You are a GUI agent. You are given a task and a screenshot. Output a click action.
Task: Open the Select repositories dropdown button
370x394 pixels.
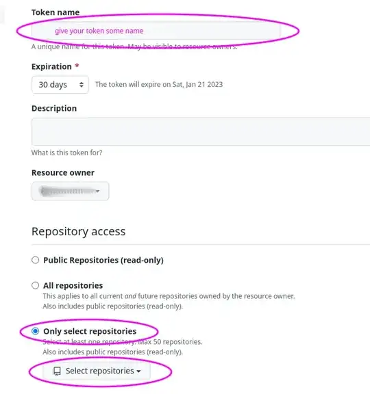pyautogui.click(x=97, y=371)
